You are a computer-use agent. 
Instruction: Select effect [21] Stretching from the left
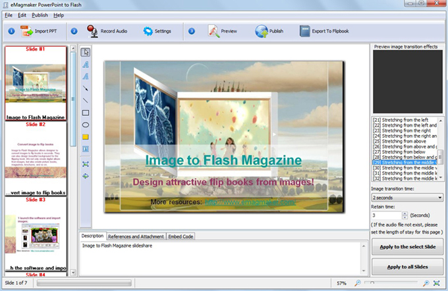[x=401, y=120]
